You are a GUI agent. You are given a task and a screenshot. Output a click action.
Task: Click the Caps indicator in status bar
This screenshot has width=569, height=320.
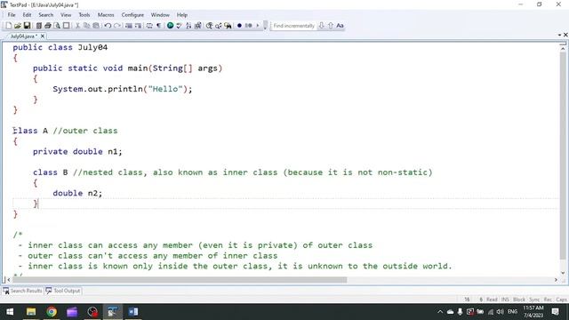(561, 300)
